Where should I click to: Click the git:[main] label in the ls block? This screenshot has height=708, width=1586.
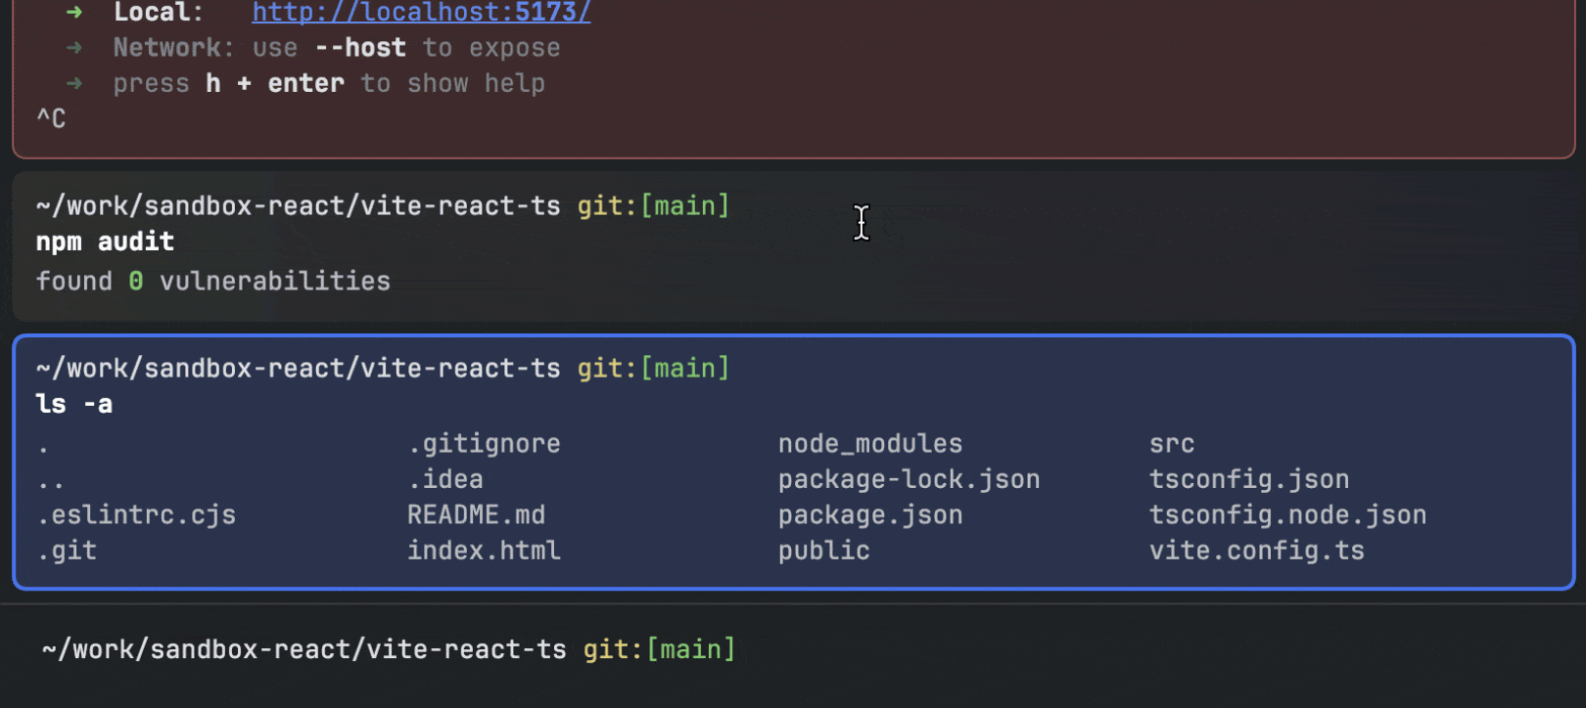click(x=653, y=369)
